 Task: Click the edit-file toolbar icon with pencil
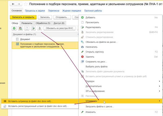(x=33, y=28)
